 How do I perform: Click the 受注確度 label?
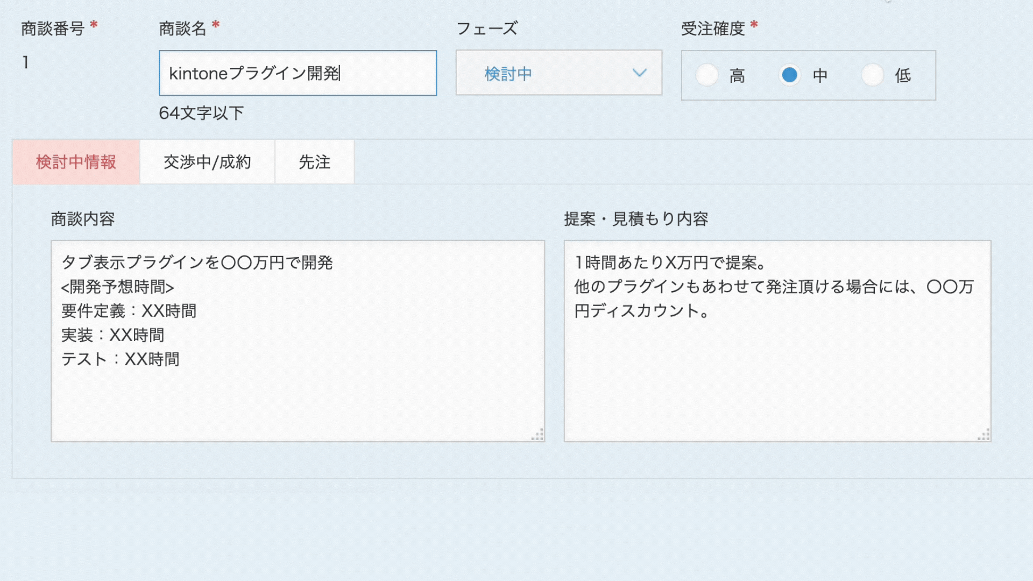click(x=713, y=29)
